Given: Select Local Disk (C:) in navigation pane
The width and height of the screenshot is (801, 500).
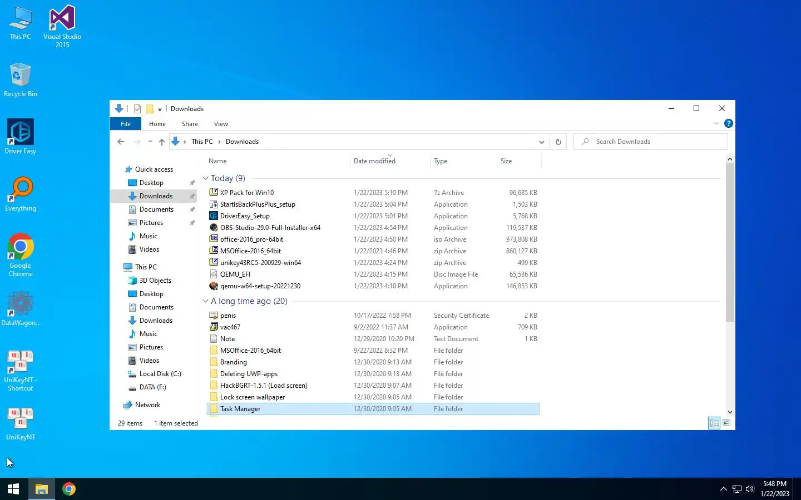Looking at the screenshot, I should click(160, 374).
